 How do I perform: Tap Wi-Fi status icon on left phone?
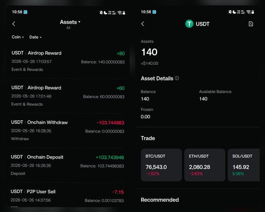(120, 13)
